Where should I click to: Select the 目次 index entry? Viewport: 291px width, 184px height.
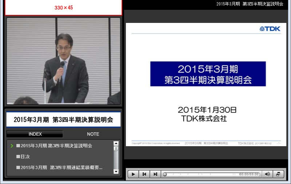(x=23, y=157)
